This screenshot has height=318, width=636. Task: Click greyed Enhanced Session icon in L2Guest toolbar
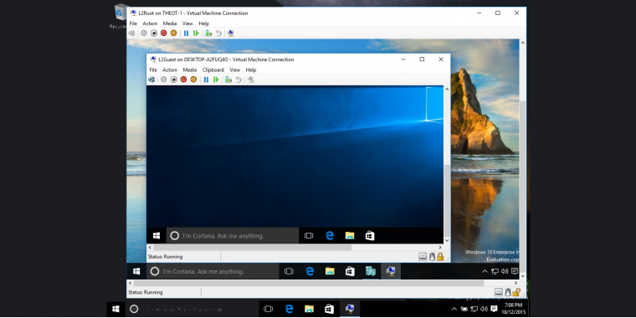(x=251, y=79)
